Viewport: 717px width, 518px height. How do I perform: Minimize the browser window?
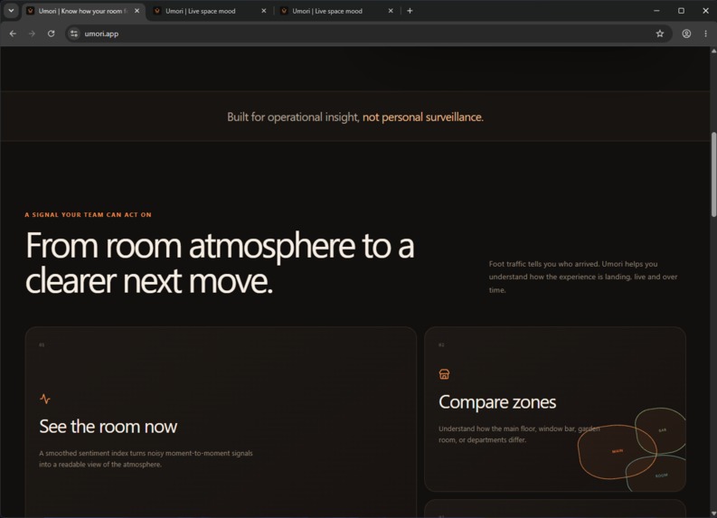656,11
